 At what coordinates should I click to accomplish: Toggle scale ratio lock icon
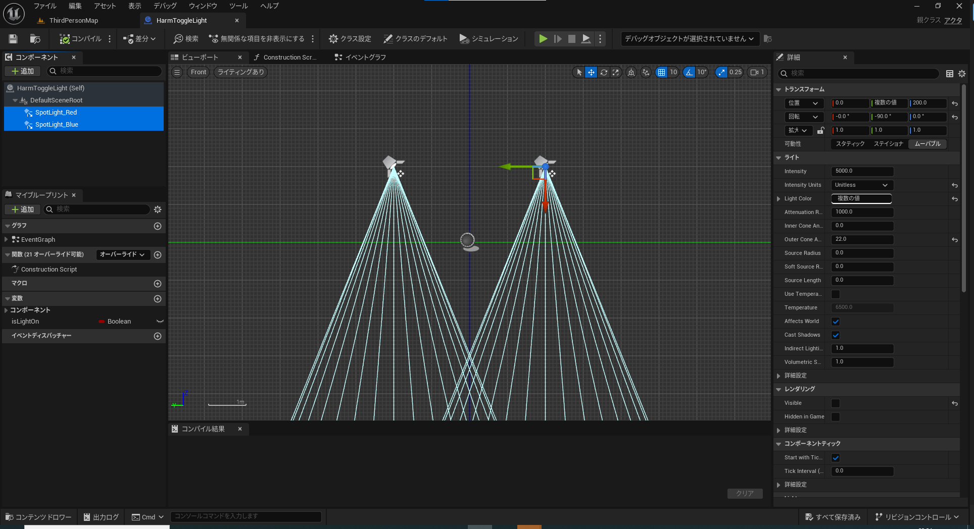820,130
